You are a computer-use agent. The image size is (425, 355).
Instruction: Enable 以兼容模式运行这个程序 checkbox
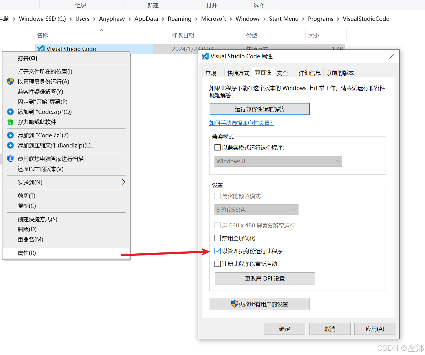(x=218, y=147)
